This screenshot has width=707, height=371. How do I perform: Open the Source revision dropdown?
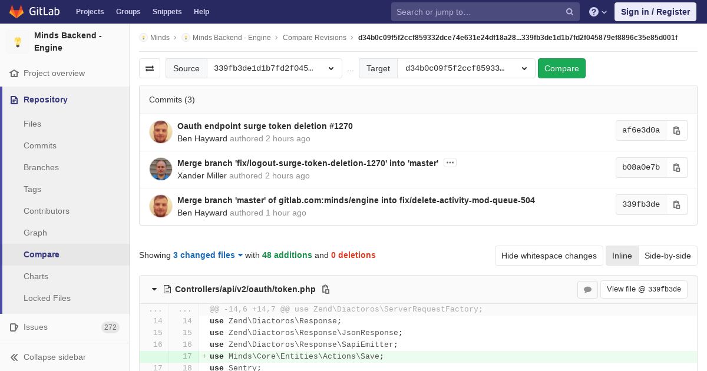coord(274,68)
